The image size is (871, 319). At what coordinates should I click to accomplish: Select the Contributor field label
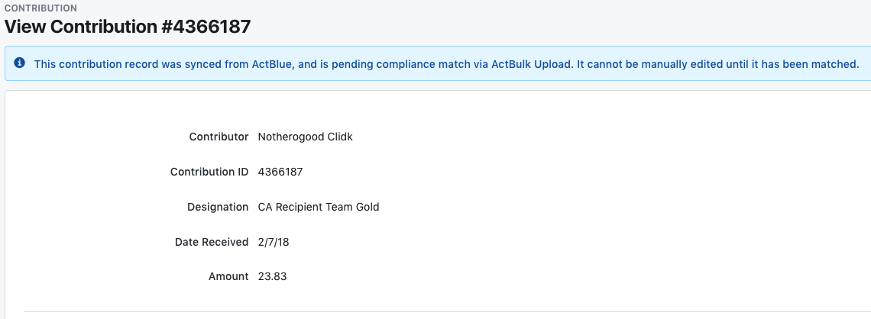click(x=219, y=137)
